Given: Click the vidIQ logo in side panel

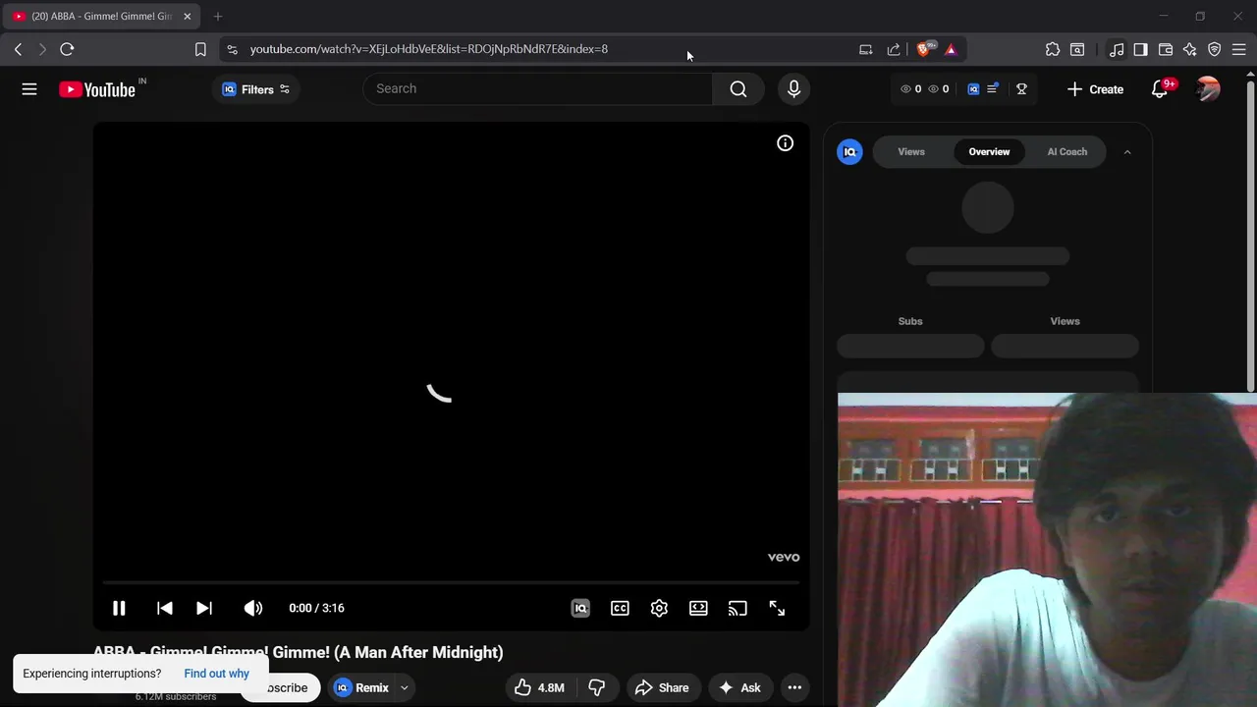Looking at the screenshot, I should (x=850, y=152).
